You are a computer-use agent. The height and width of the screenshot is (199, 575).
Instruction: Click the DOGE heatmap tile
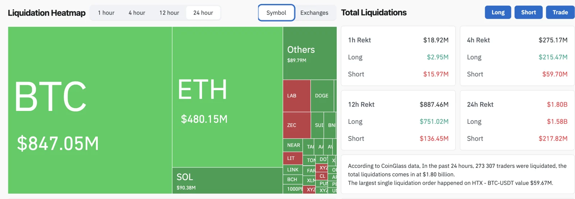coord(322,96)
